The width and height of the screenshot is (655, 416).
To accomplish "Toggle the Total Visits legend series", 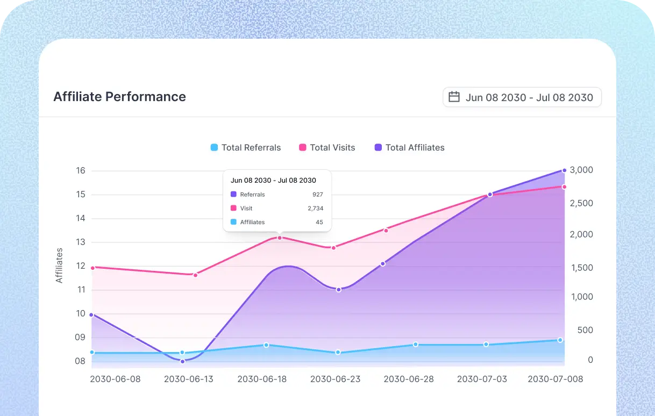I will tap(332, 147).
